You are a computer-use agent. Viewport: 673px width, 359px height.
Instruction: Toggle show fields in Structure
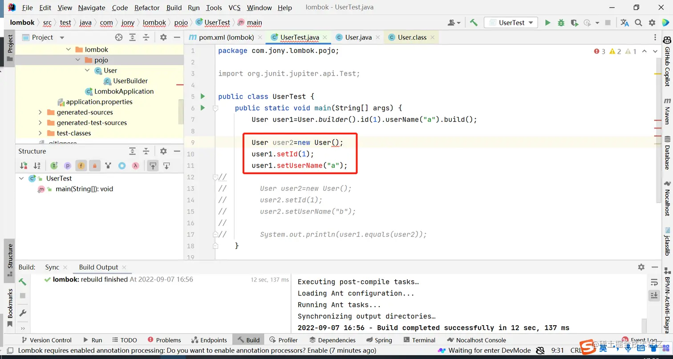click(81, 166)
